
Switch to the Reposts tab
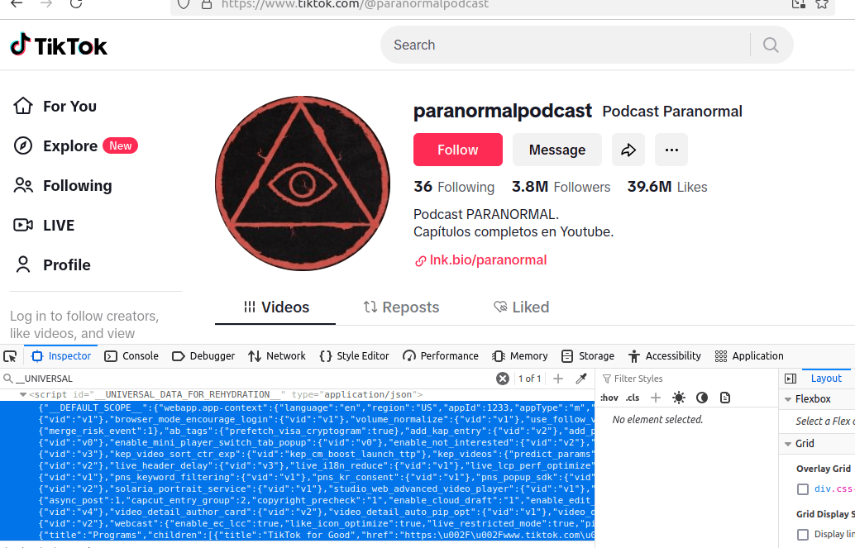(x=401, y=307)
